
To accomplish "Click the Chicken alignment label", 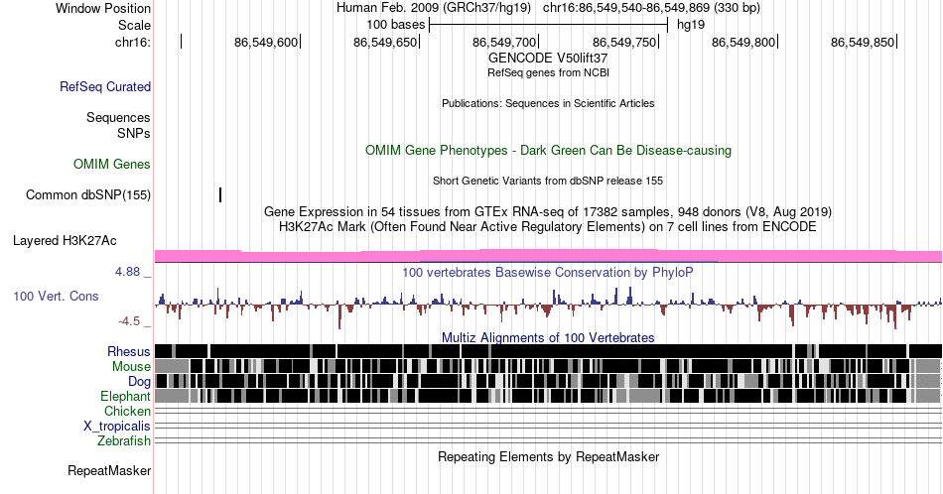I will click(127, 411).
